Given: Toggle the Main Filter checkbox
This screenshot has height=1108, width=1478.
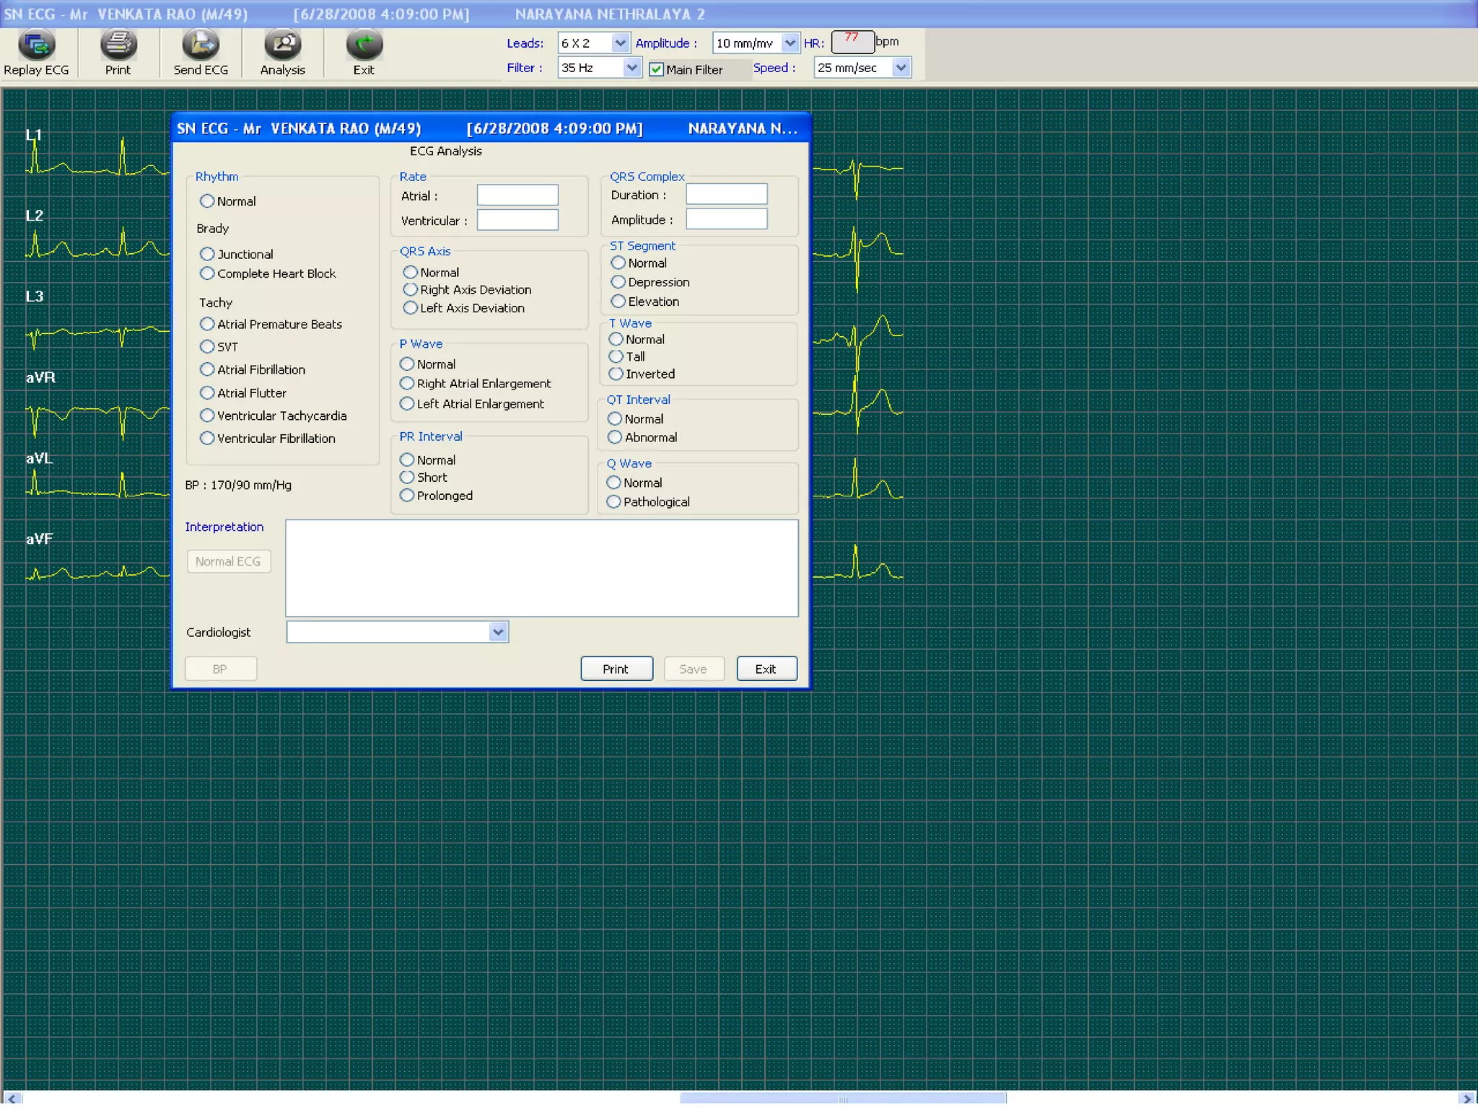Looking at the screenshot, I should [x=656, y=70].
